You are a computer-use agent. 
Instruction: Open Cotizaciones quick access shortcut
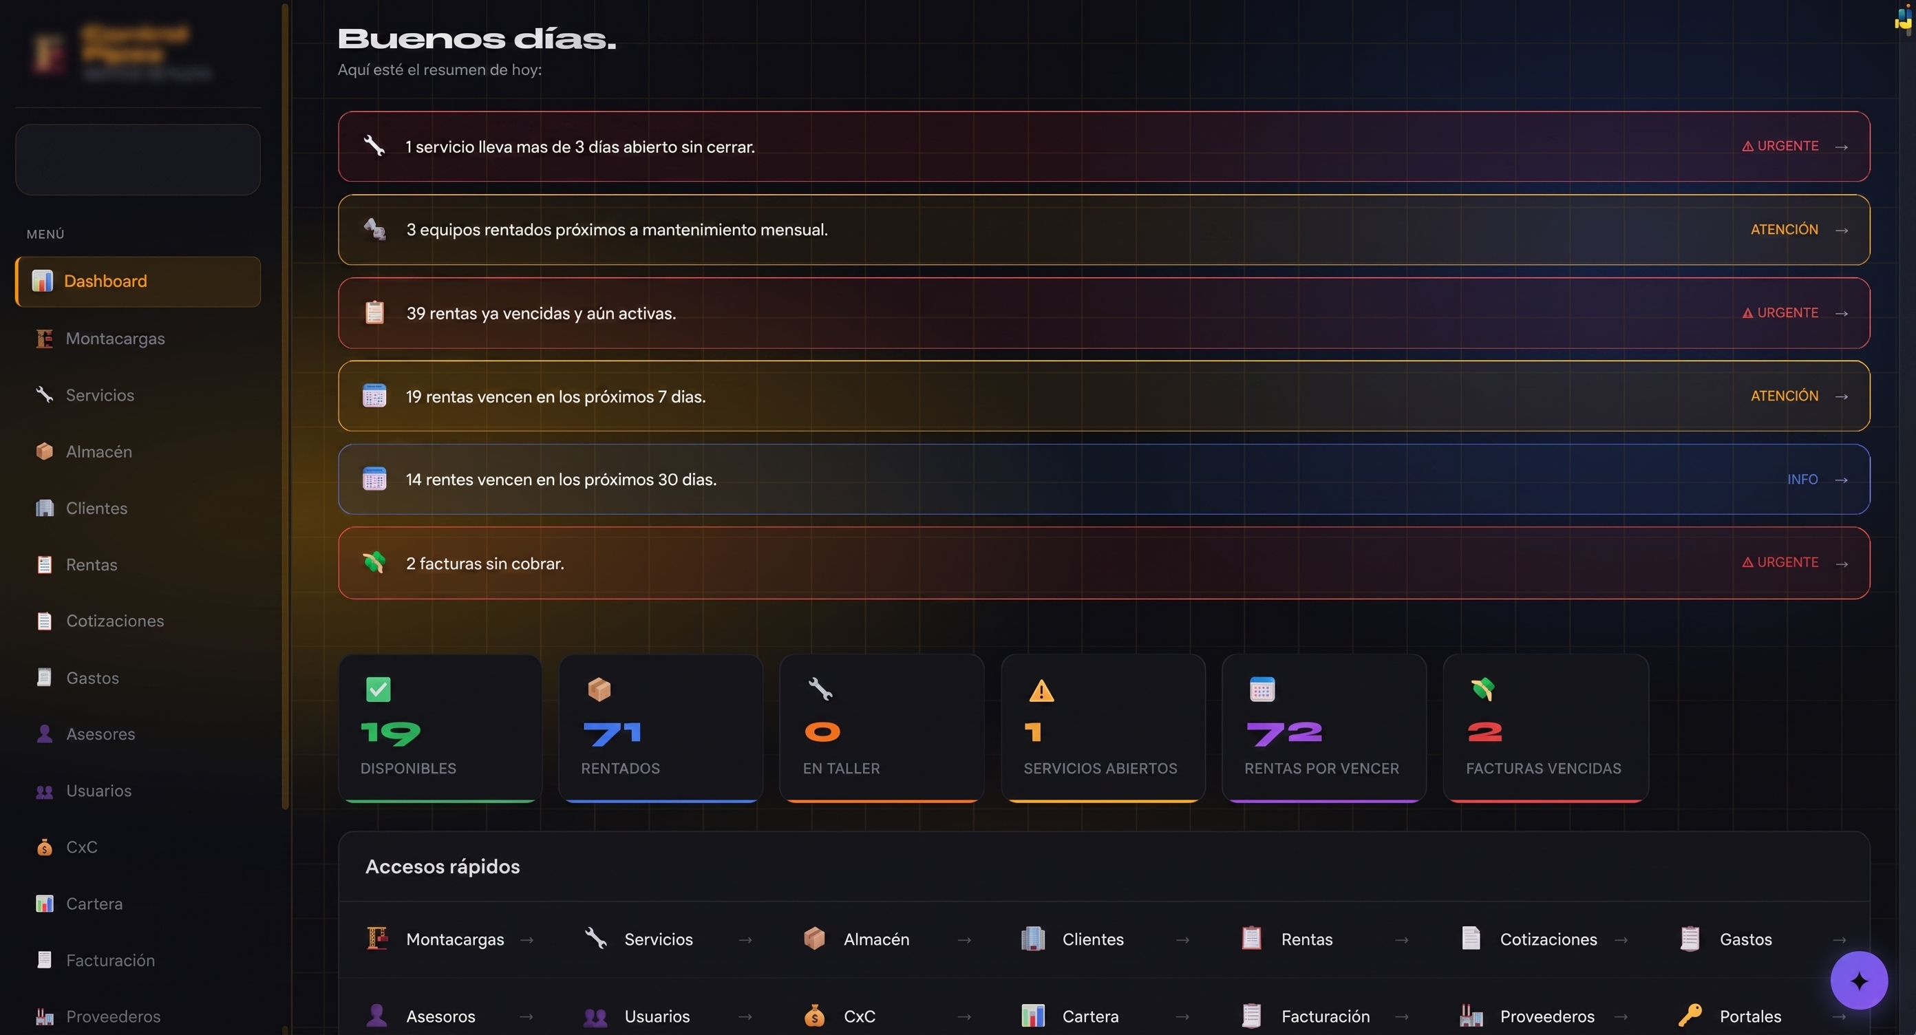(1545, 939)
